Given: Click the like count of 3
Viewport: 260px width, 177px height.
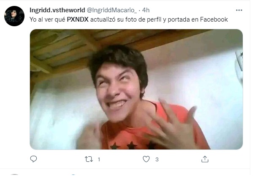Looking at the screenshot, I should click(x=157, y=160).
